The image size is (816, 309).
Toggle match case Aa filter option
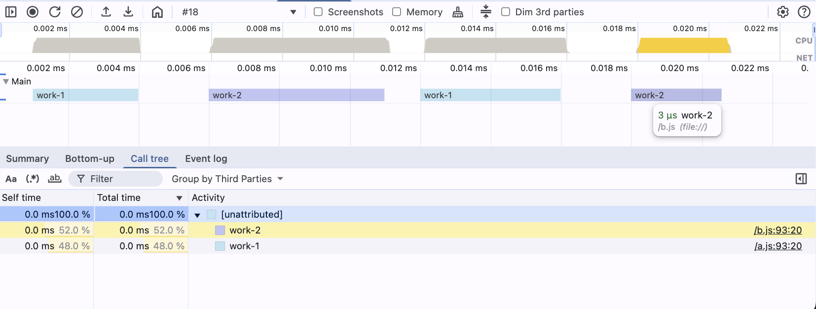click(x=11, y=179)
